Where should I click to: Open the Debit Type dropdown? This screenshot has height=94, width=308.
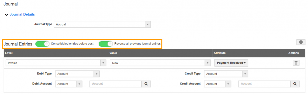click(77, 74)
